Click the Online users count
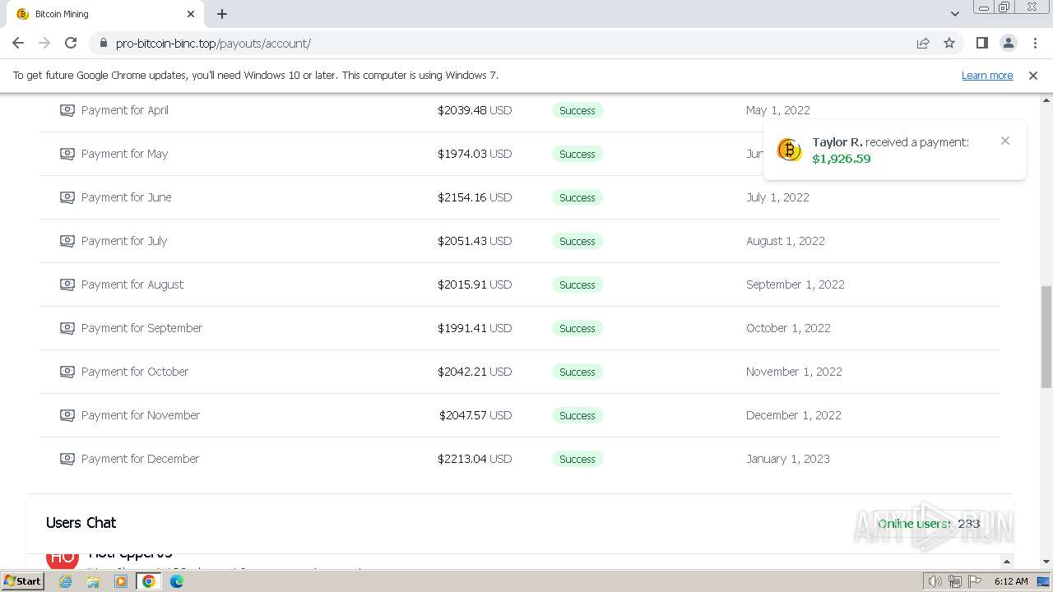 coord(929,524)
